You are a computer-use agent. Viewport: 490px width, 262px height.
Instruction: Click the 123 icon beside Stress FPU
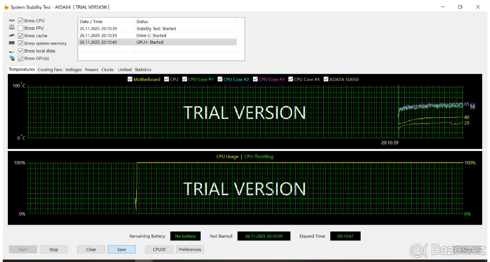click(x=11, y=28)
